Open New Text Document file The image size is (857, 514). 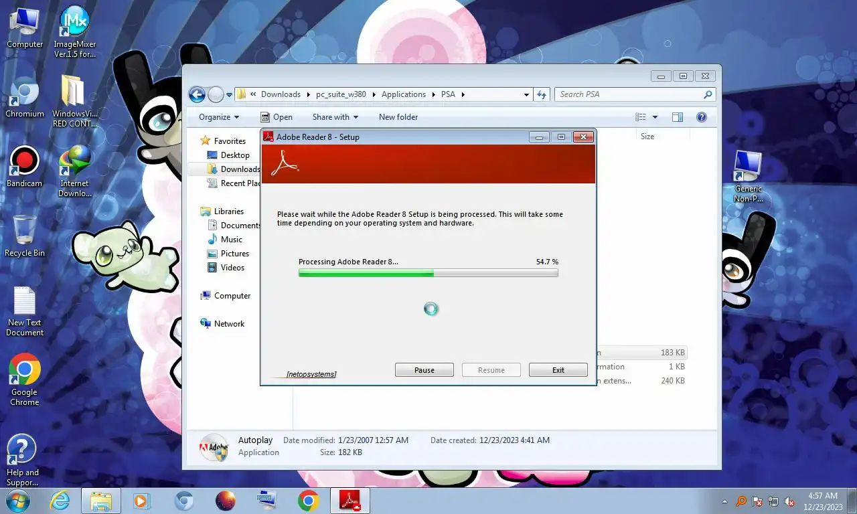point(25,312)
